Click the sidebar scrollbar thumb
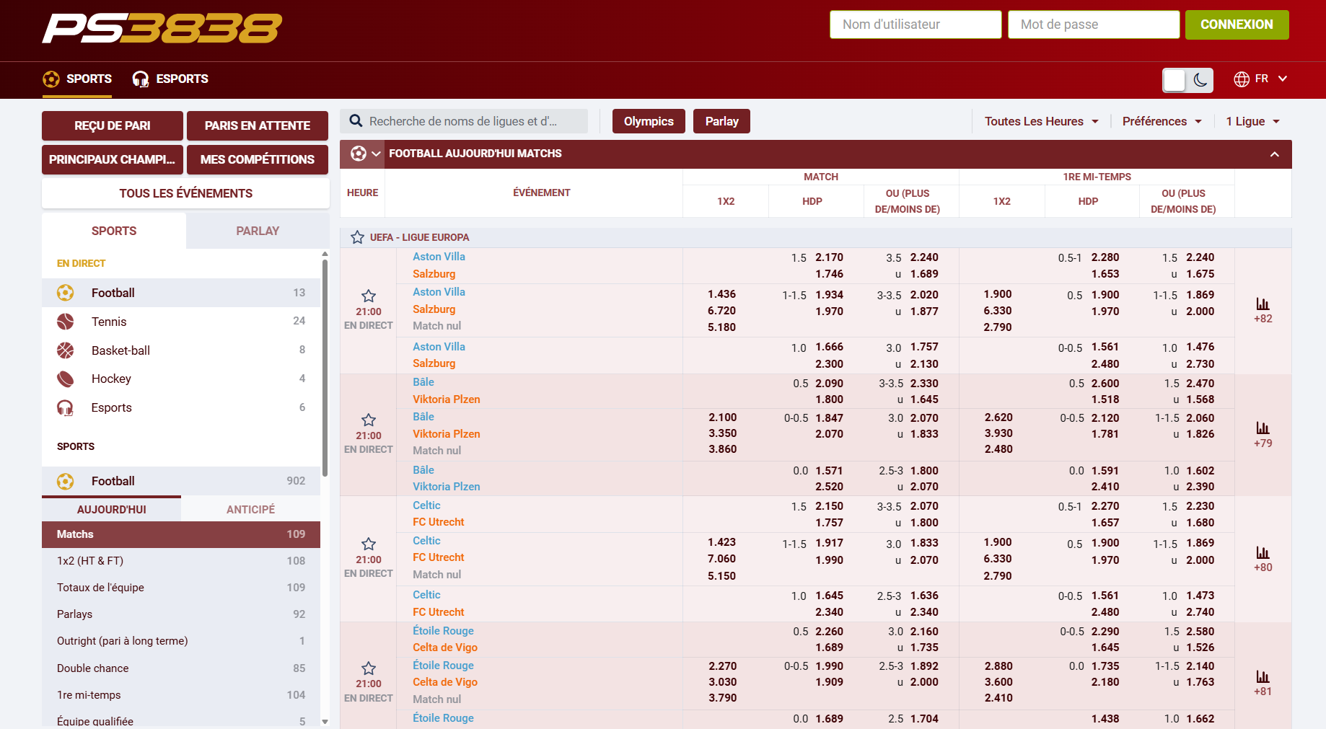This screenshot has width=1326, height=729. coord(325,368)
